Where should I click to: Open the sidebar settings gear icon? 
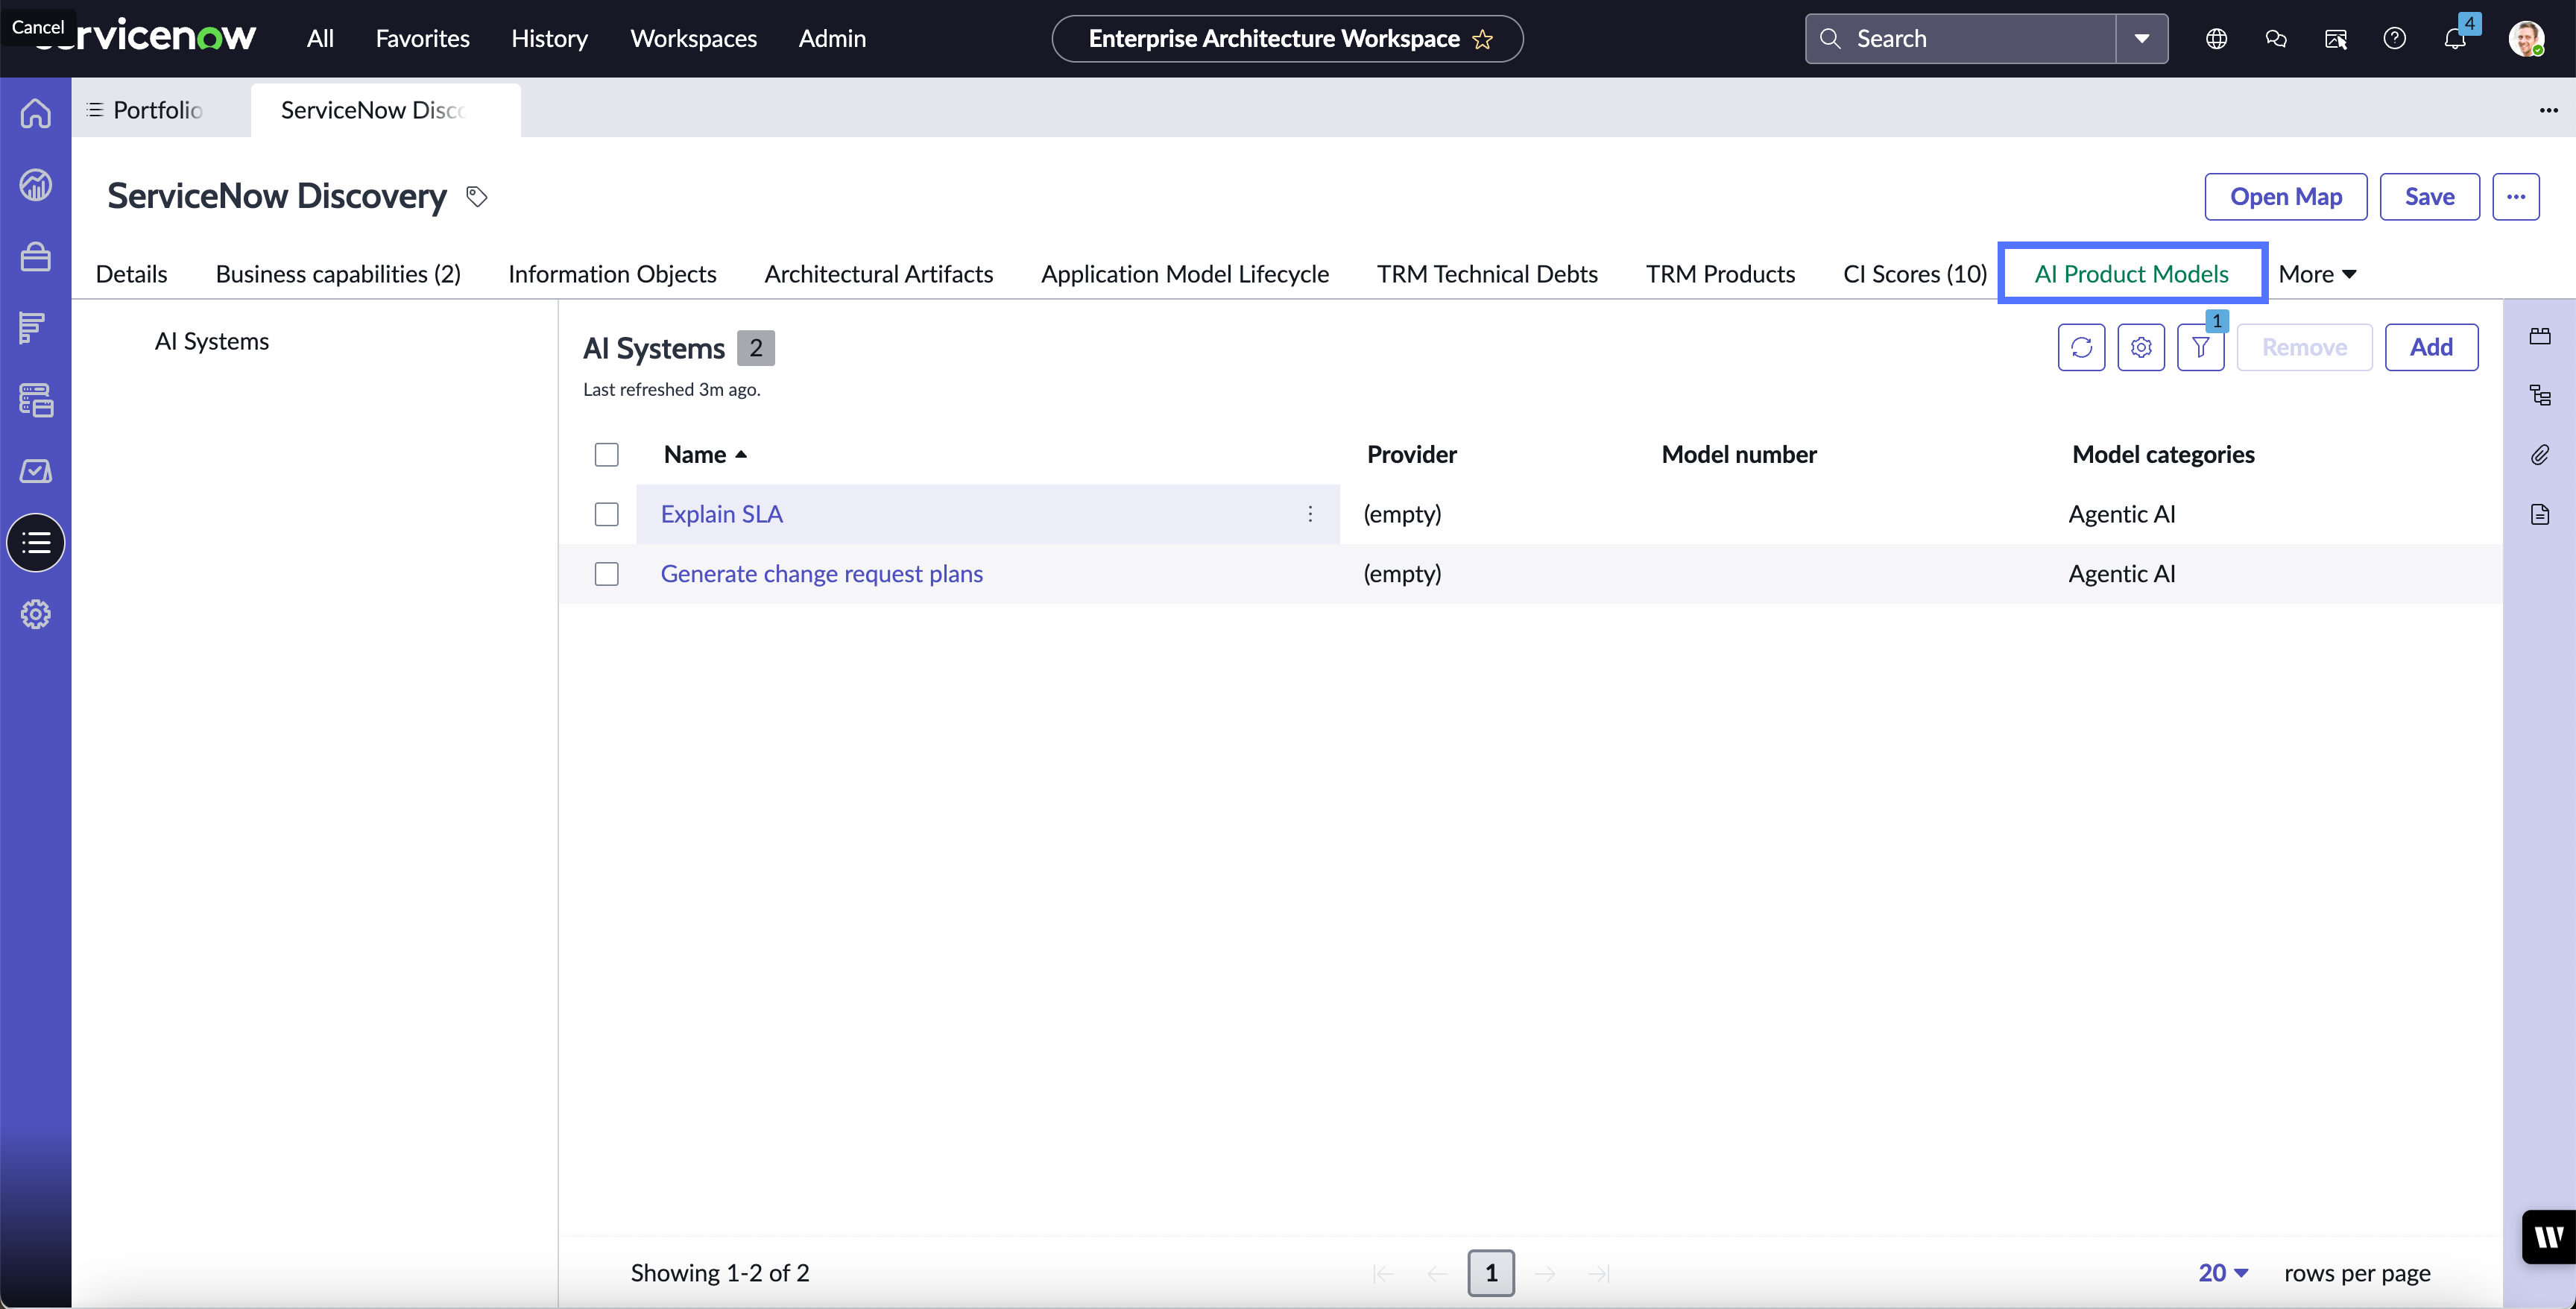(36, 614)
